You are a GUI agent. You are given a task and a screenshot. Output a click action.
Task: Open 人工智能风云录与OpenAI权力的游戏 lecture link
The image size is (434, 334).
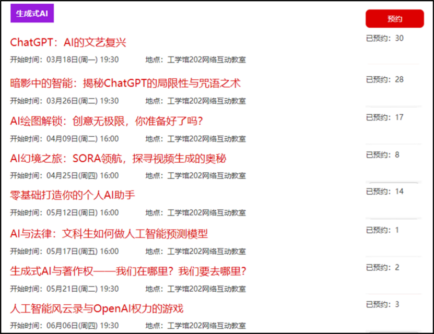pyautogui.click(x=97, y=308)
